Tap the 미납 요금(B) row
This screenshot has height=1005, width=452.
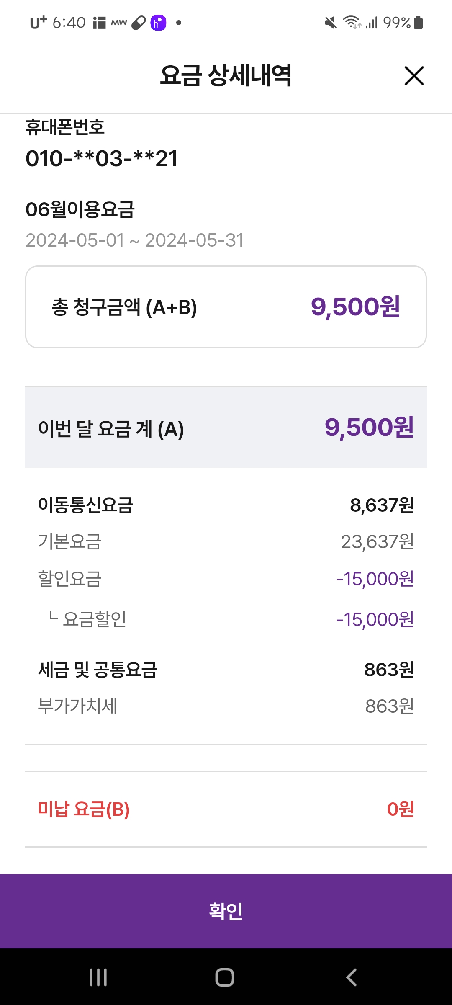pyautogui.click(x=226, y=809)
